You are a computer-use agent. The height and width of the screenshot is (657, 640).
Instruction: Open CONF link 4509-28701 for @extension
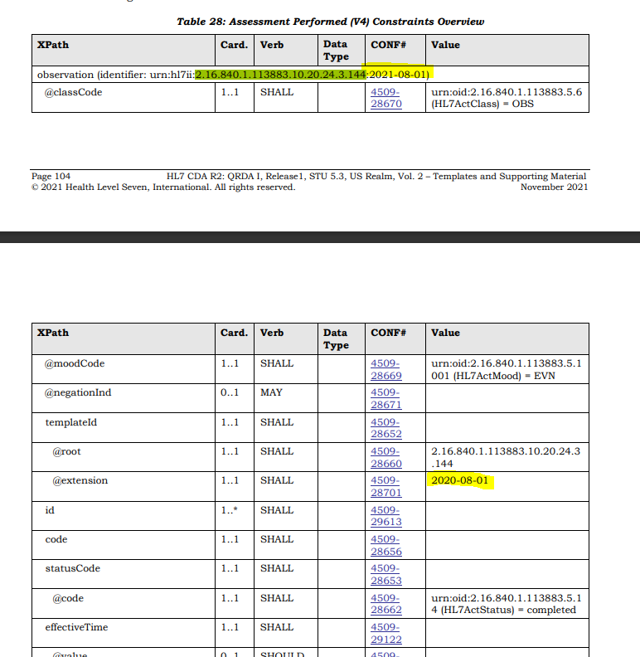(x=385, y=486)
